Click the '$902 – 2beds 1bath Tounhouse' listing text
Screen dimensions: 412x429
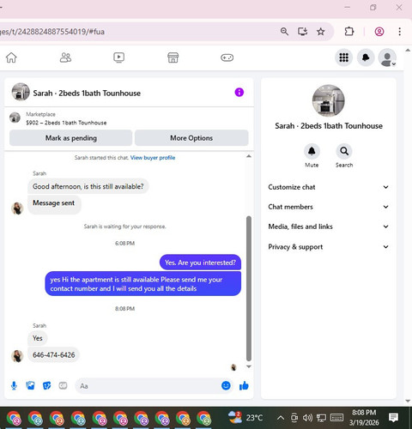pyautogui.click(x=66, y=123)
